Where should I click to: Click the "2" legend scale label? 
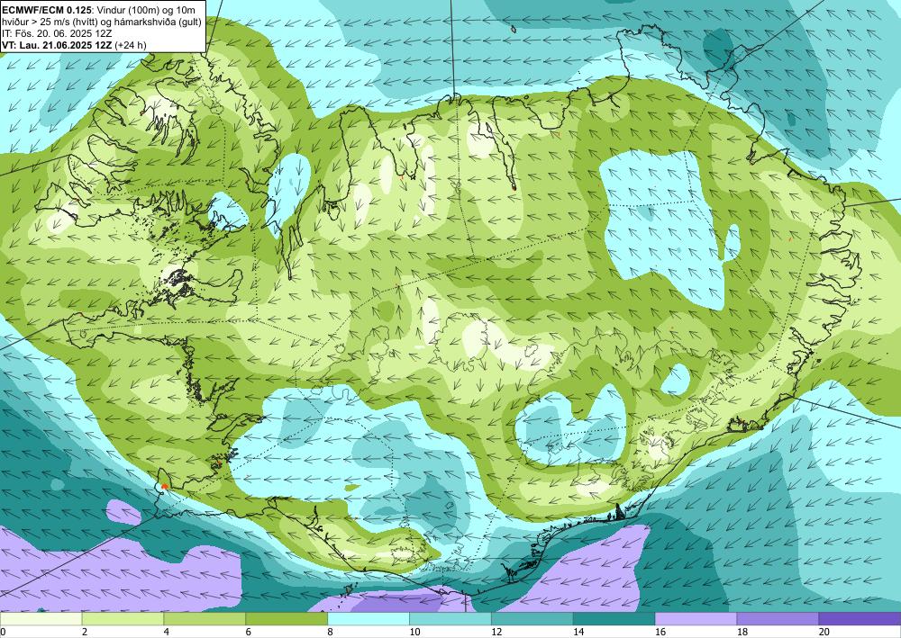pos(85,632)
